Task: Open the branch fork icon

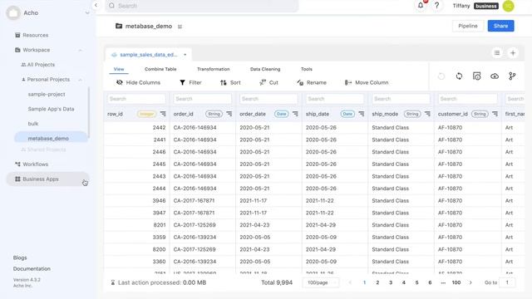Action: pos(512,76)
